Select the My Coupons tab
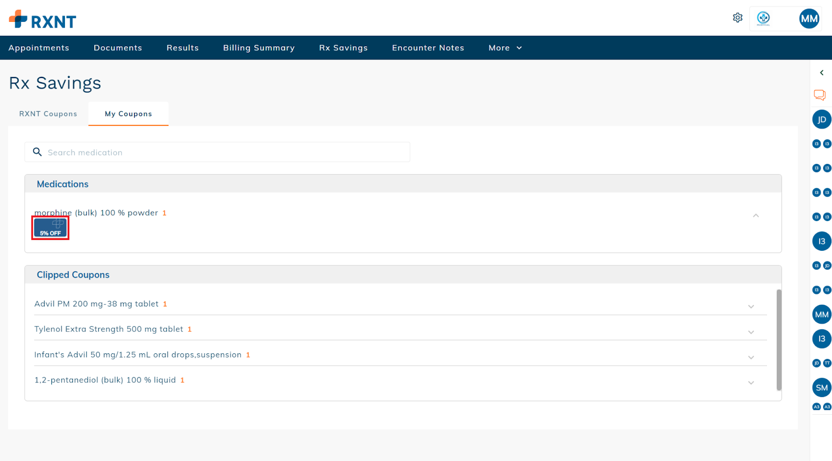This screenshot has height=461, width=832. pos(128,114)
